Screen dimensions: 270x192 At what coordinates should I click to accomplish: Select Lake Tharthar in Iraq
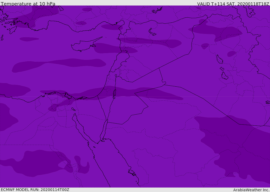point(219,59)
